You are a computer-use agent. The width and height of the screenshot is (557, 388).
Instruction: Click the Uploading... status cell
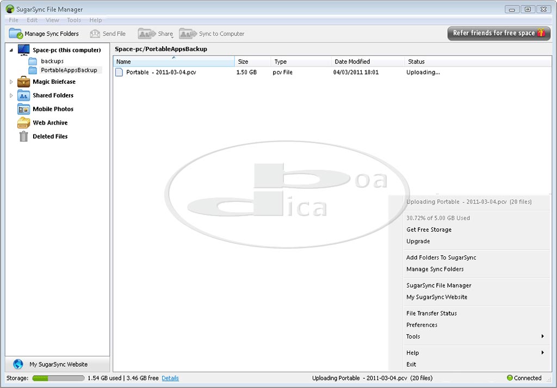423,72
